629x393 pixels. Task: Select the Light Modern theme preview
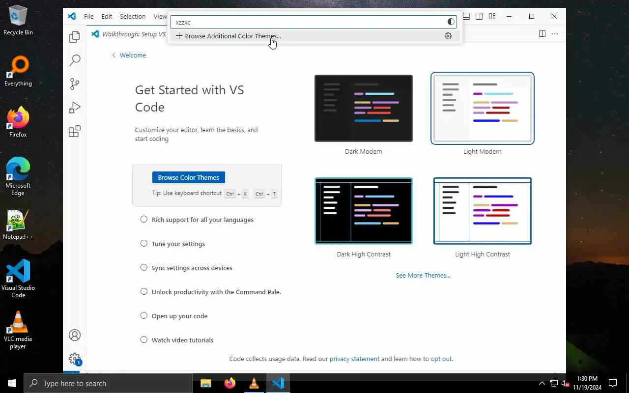[x=483, y=108]
